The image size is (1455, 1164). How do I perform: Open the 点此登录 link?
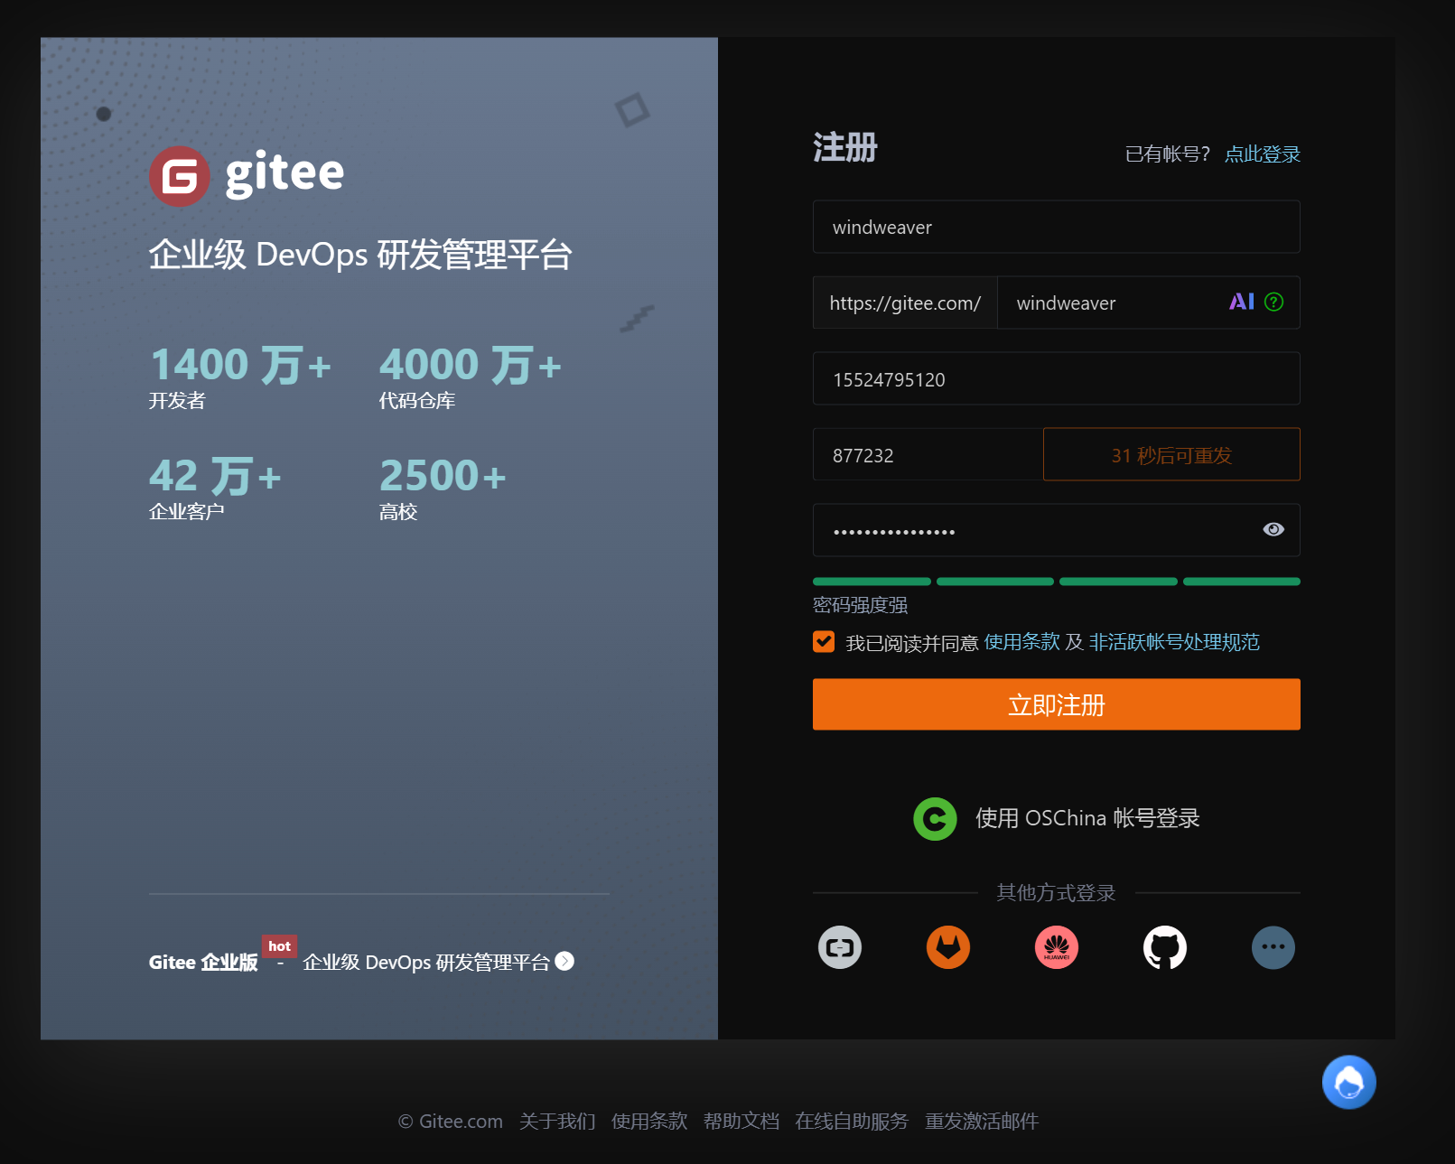click(x=1263, y=154)
